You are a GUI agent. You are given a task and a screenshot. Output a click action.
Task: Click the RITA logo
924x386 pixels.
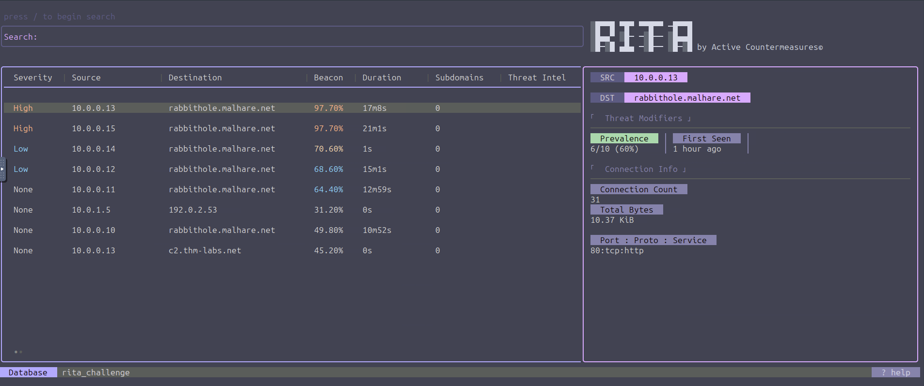[x=641, y=37]
